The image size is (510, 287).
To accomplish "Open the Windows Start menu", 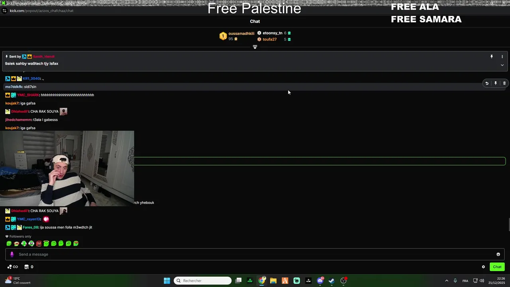I will [167, 281].
